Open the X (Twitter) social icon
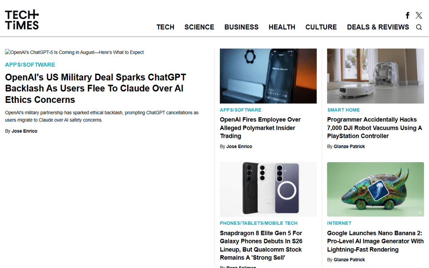 coord(419,15)
